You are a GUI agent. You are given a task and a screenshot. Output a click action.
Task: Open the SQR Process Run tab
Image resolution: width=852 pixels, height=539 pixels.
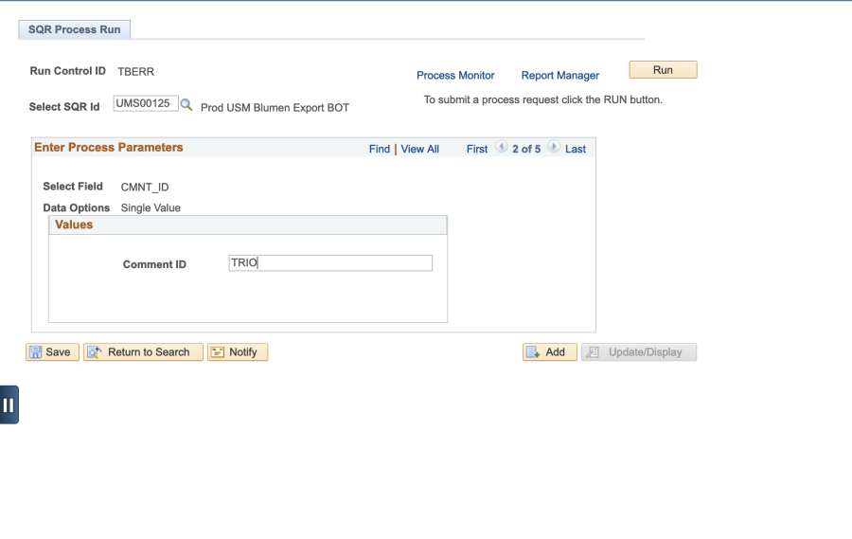(75, 29)
